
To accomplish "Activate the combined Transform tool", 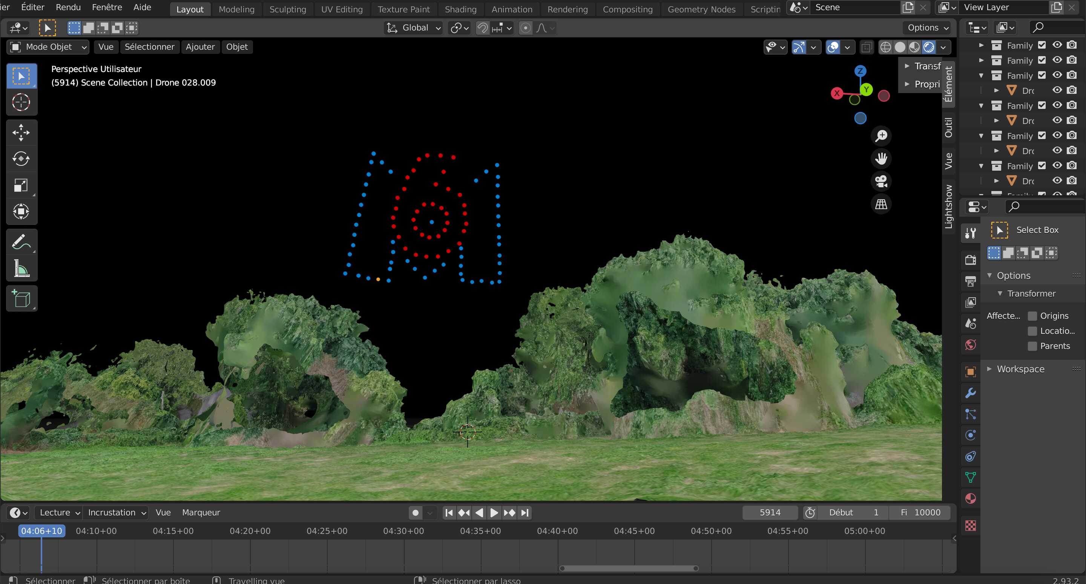I will coord(21,211).
